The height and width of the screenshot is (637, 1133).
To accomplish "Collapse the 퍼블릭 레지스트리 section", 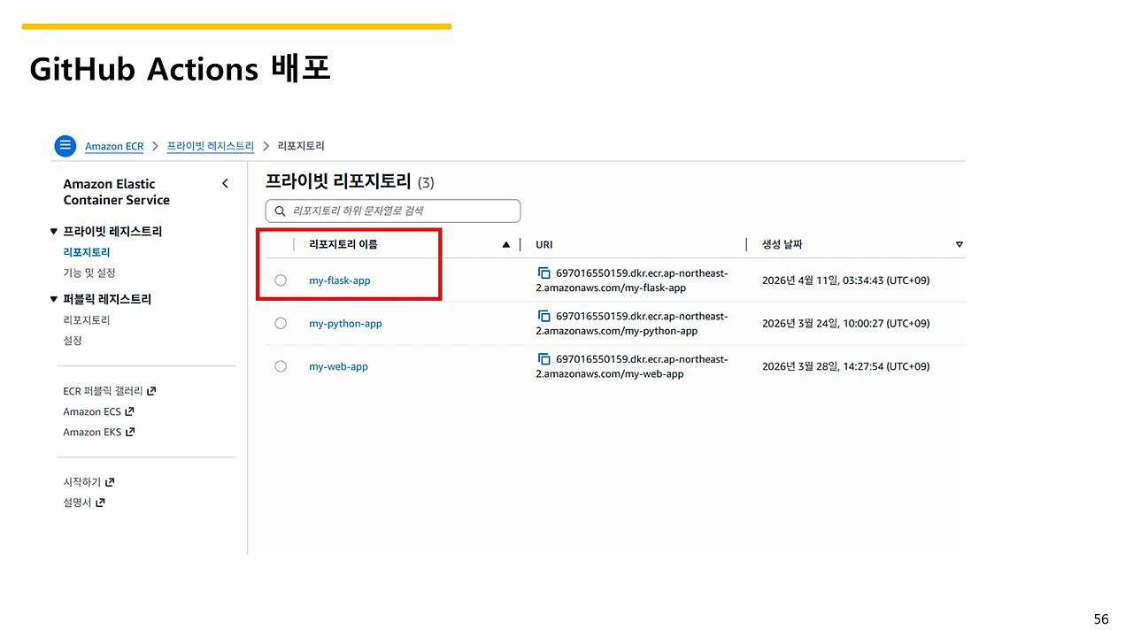I will pyautogui.click(x=54, y=300).
